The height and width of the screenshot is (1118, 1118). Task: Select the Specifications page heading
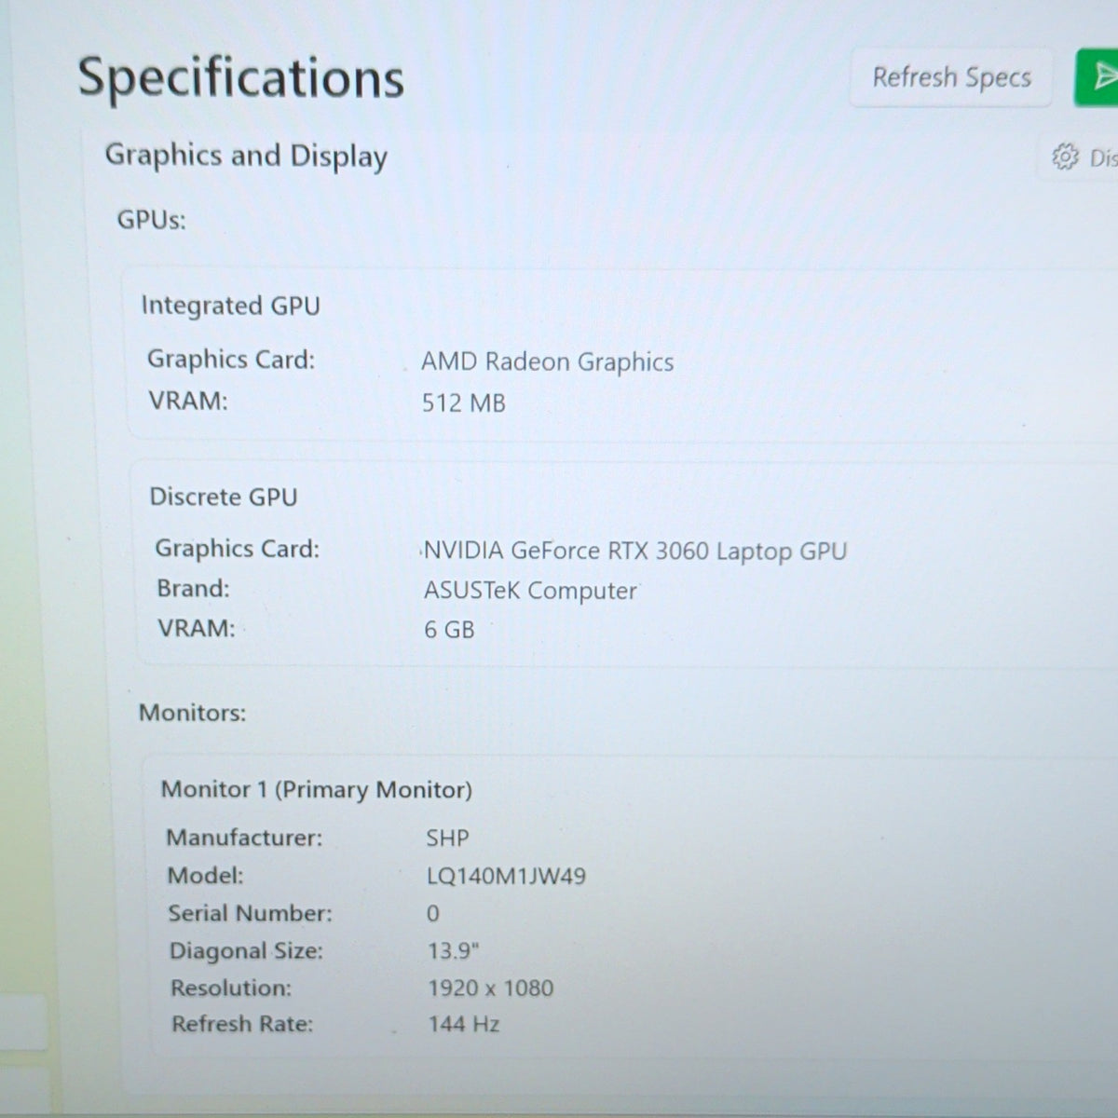(x=240, y=78)
